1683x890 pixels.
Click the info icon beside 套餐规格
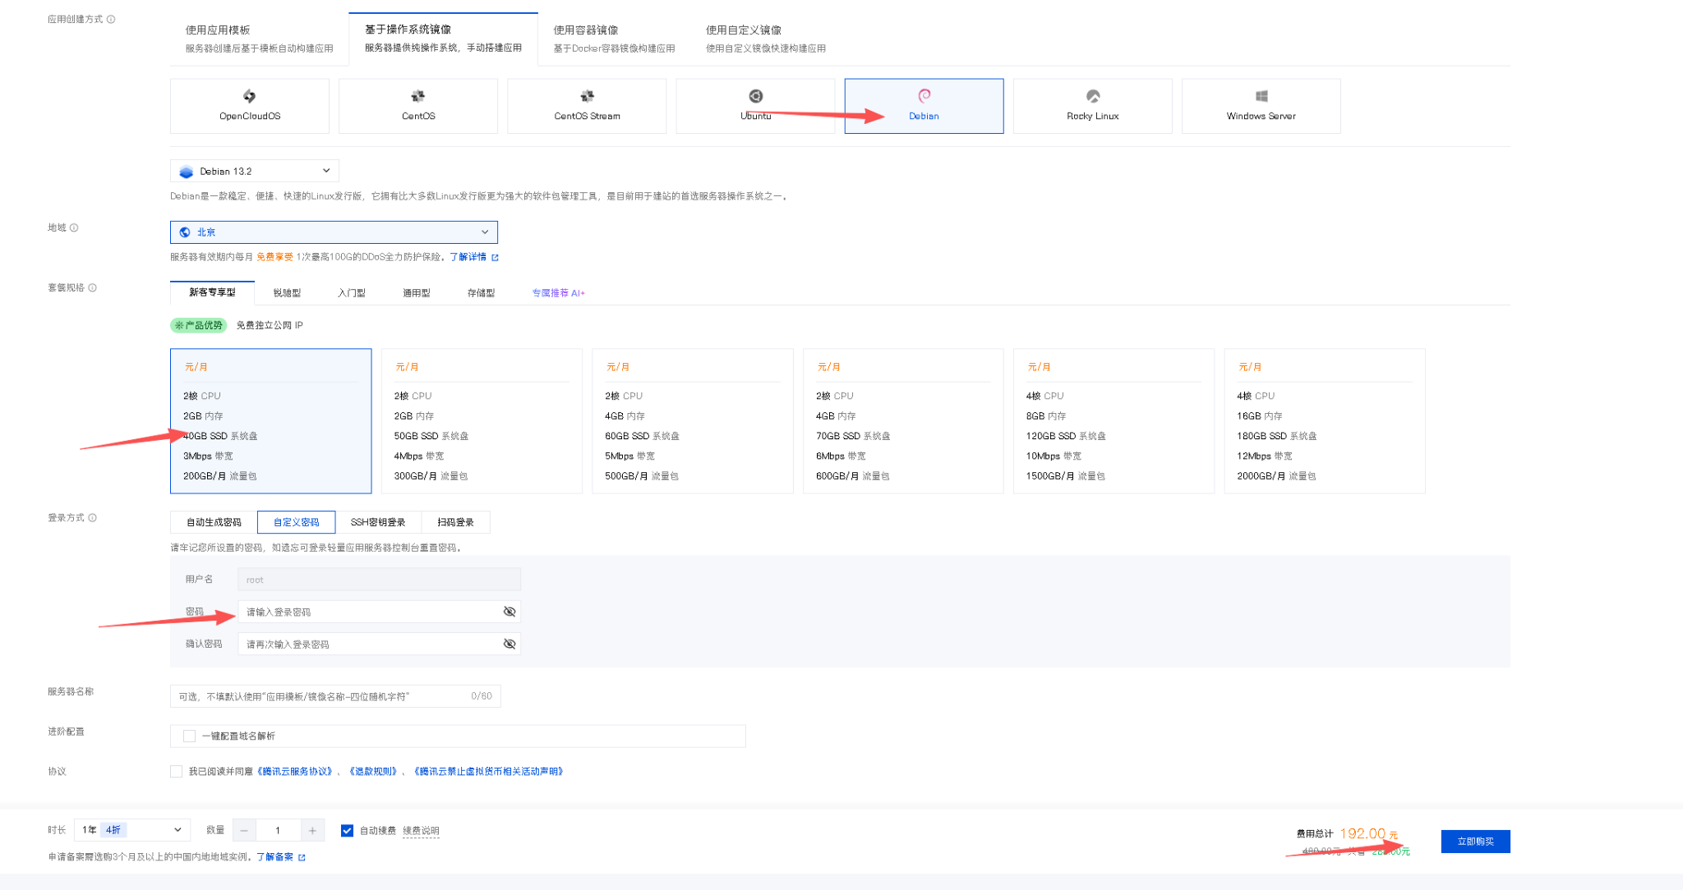[x=92, y=287]
